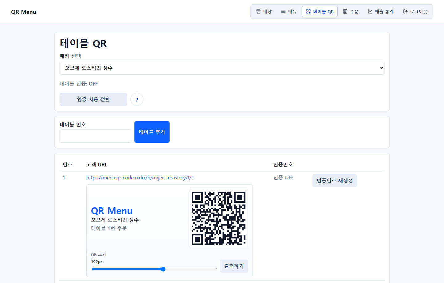Open the question mark help button
444x283 pixels.
[x=137, y=99]
